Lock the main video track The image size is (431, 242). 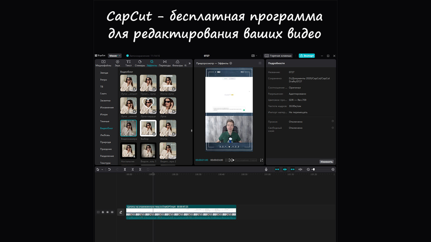103,212
